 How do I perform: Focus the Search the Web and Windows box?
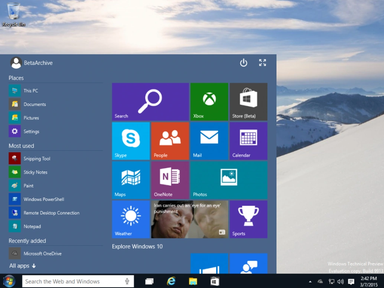point(78,281)
